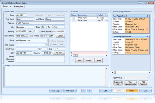Open the Call Log

[x=56, y=91]
